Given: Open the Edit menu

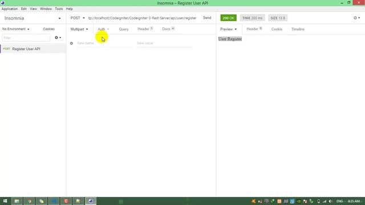Looking at the screenshot, I should (x=24, y=9).
